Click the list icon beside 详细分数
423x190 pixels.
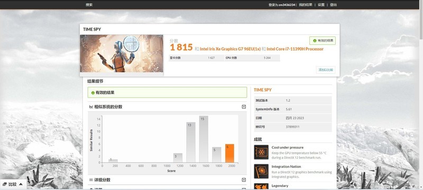click(91, 180)
